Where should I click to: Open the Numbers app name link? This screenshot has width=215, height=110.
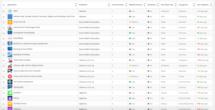(17, 93)
